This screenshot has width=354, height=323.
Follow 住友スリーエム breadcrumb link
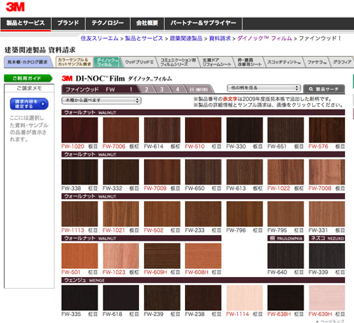[100, 38]
